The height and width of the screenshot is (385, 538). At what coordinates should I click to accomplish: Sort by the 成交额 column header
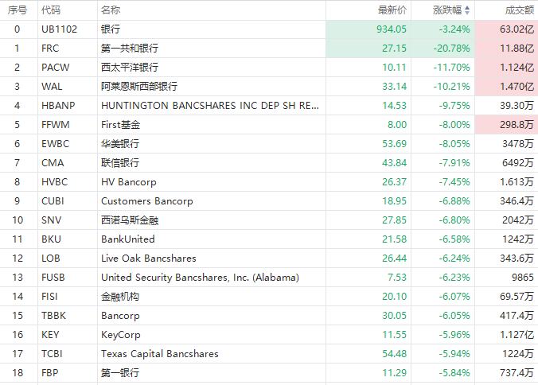point(520,10)
